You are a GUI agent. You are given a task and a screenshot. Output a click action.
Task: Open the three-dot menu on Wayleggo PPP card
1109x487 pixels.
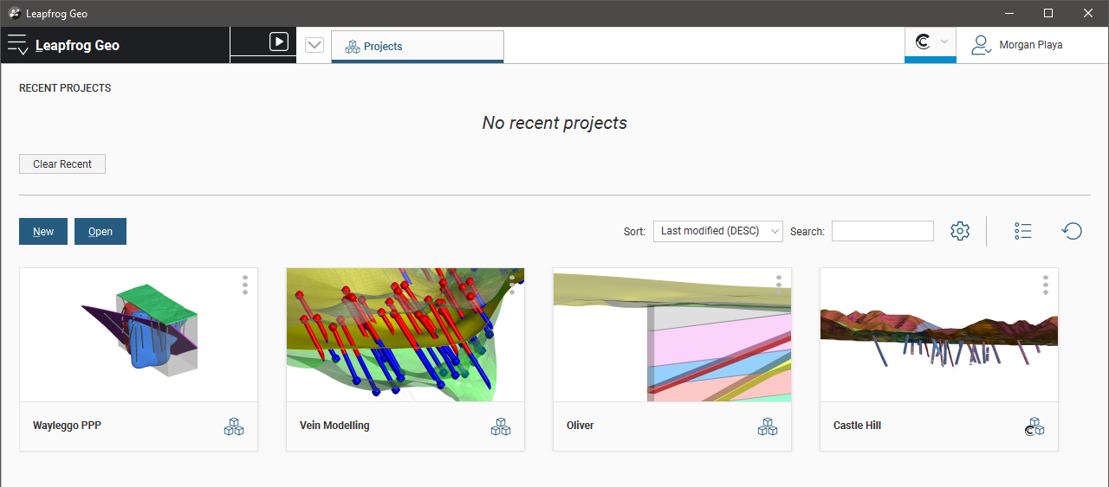coord(245,285)
